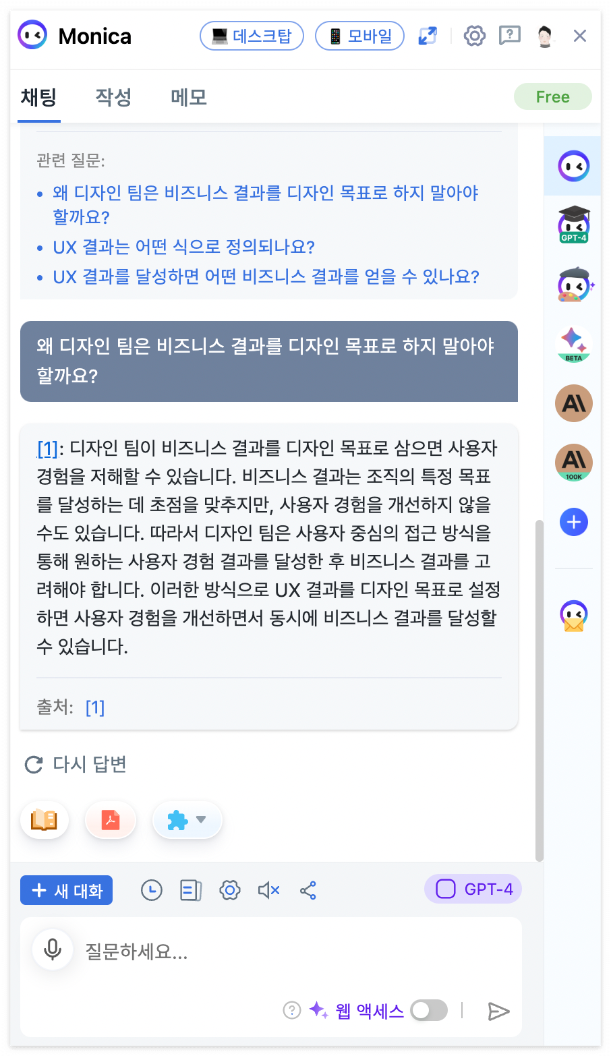Open the BETA sparkle bot in sidebar
This screenshot has width=611, height=1056.
tap(573, 343)
